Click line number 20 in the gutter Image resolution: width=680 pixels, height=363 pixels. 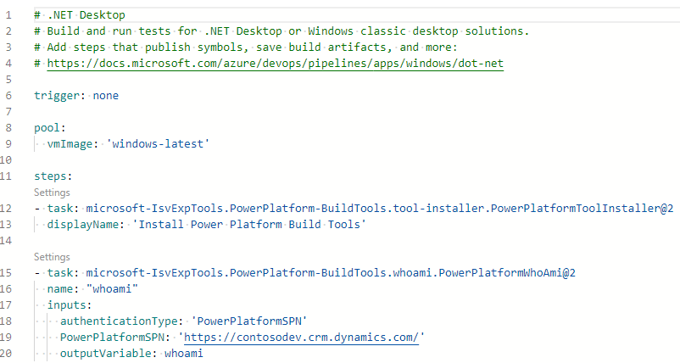[x=6, y=353]
